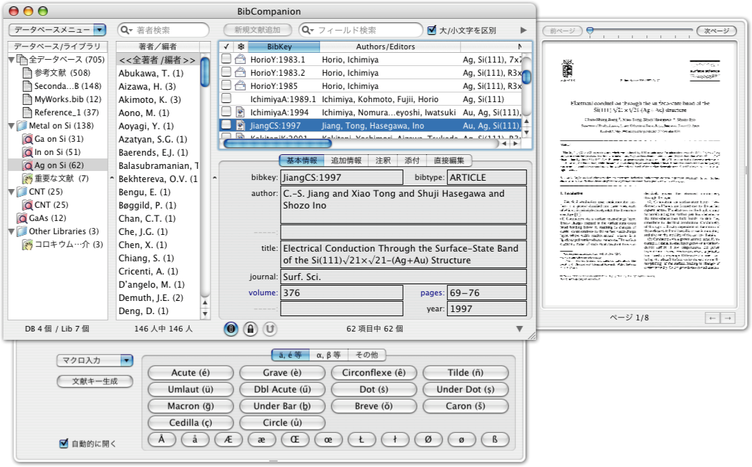Check the JiangCS:1997 row checkbox
752x467 pixels.
tap(226, 125)
